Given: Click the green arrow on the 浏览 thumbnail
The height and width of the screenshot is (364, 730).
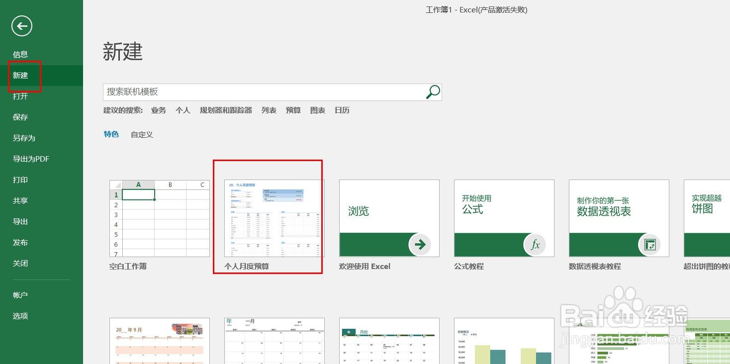Looking at the screenshot, I should tap(420, 244).
